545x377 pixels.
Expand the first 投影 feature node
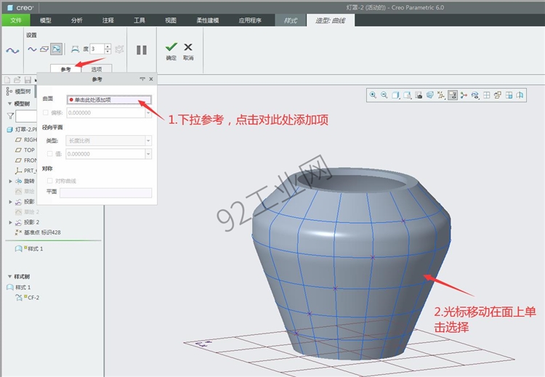[10, 201]
